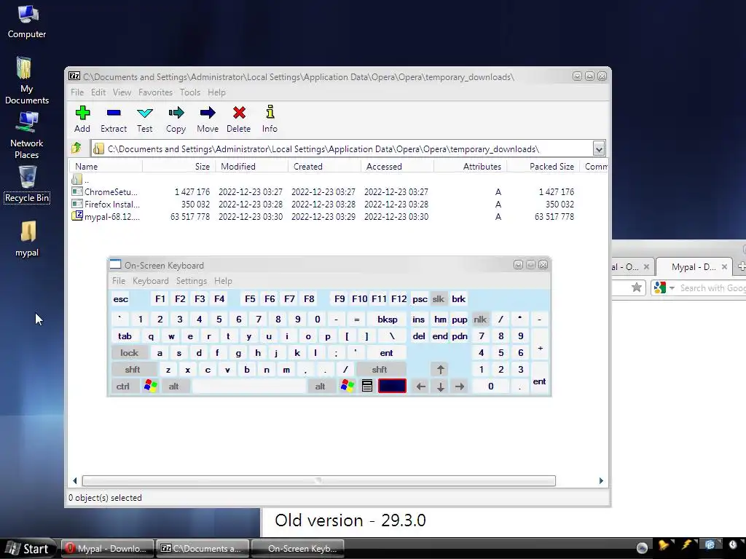This screenshot has height=559, width=746.
Task: Toggle the right shft key
Action: [380, 369]
